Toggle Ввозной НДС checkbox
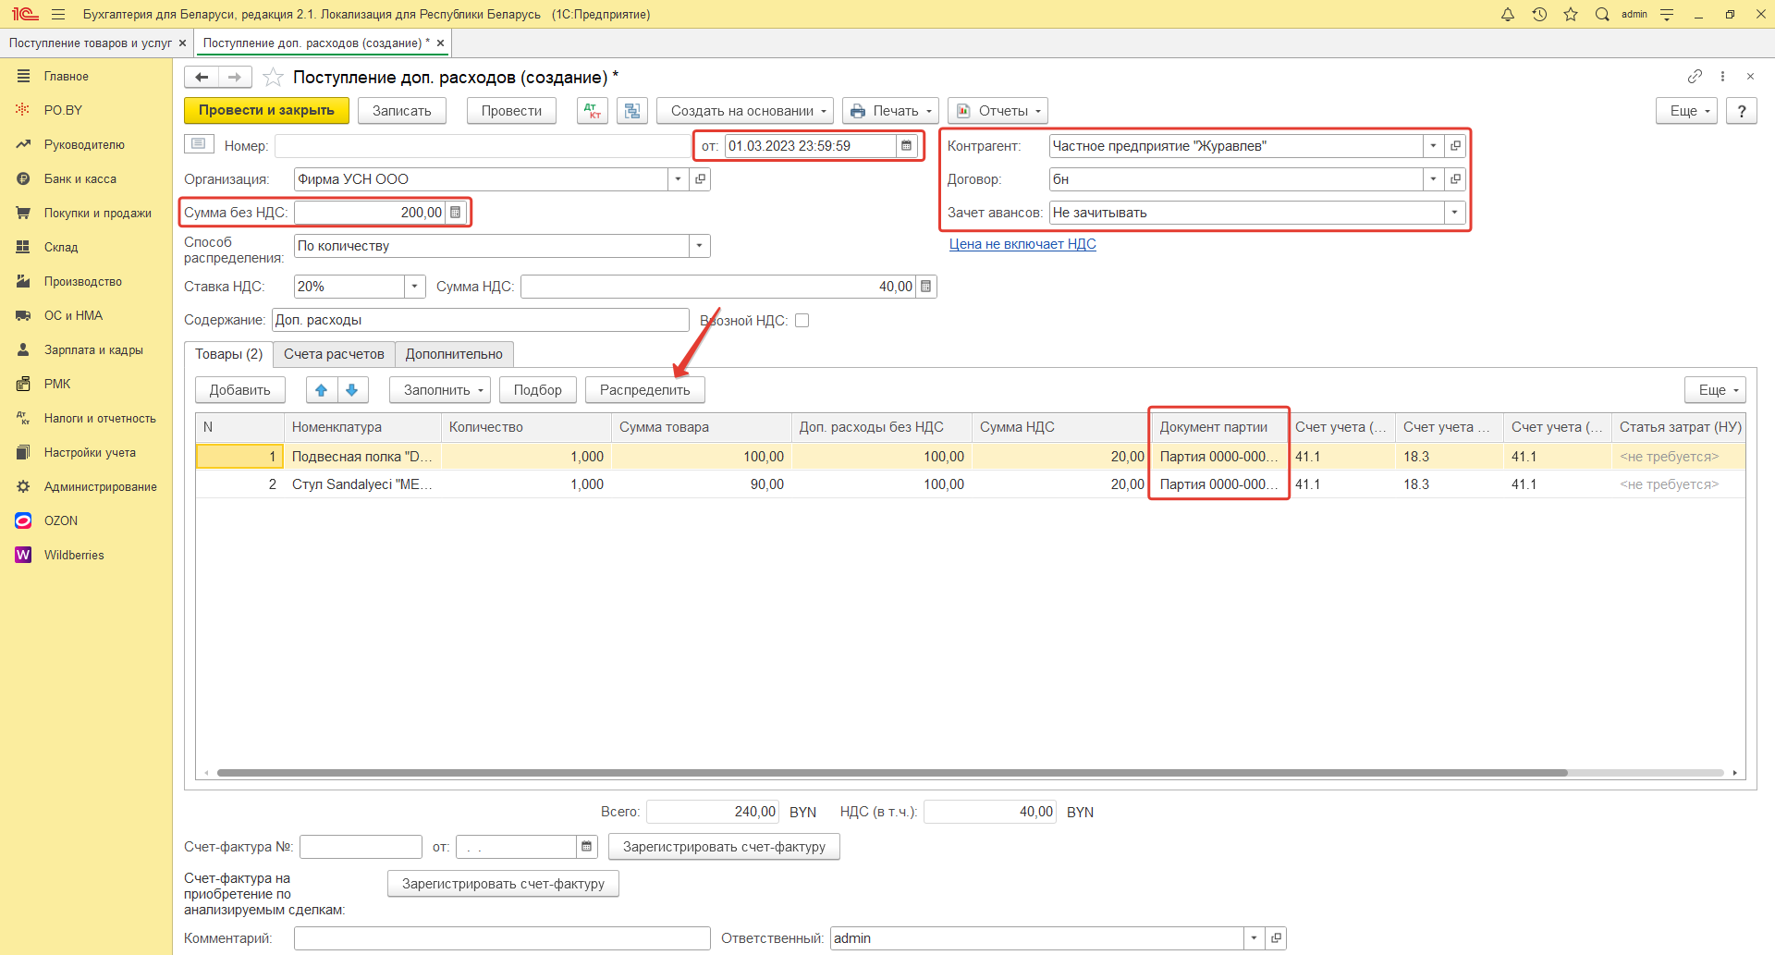The width and height of the screenshot is (1775, 955). tap(802, 321)
